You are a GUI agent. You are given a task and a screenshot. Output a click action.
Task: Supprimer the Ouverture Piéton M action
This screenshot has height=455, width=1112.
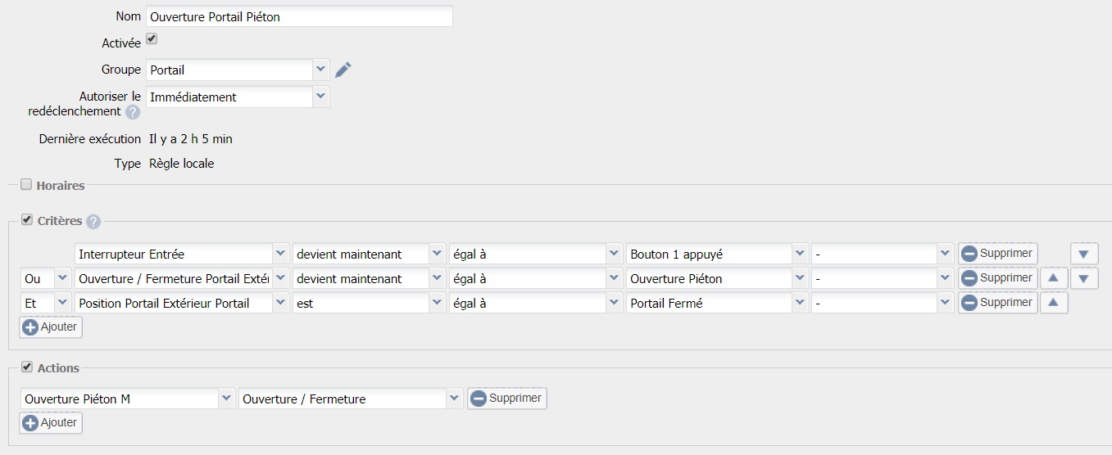506,399
